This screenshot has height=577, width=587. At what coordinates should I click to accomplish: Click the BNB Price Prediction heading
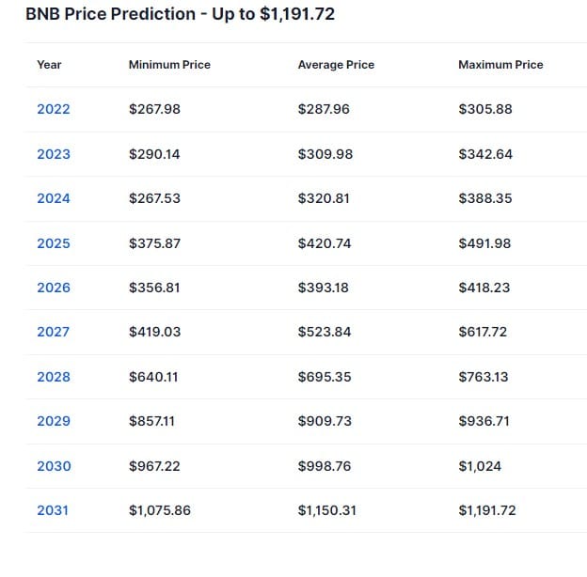click(180, 14)
